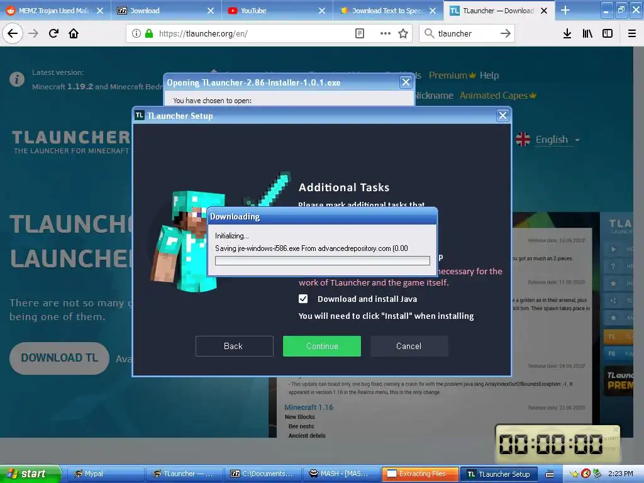
Task: Click the TL icon in TLauncher Setup title bar
Action: click(140, 116)
